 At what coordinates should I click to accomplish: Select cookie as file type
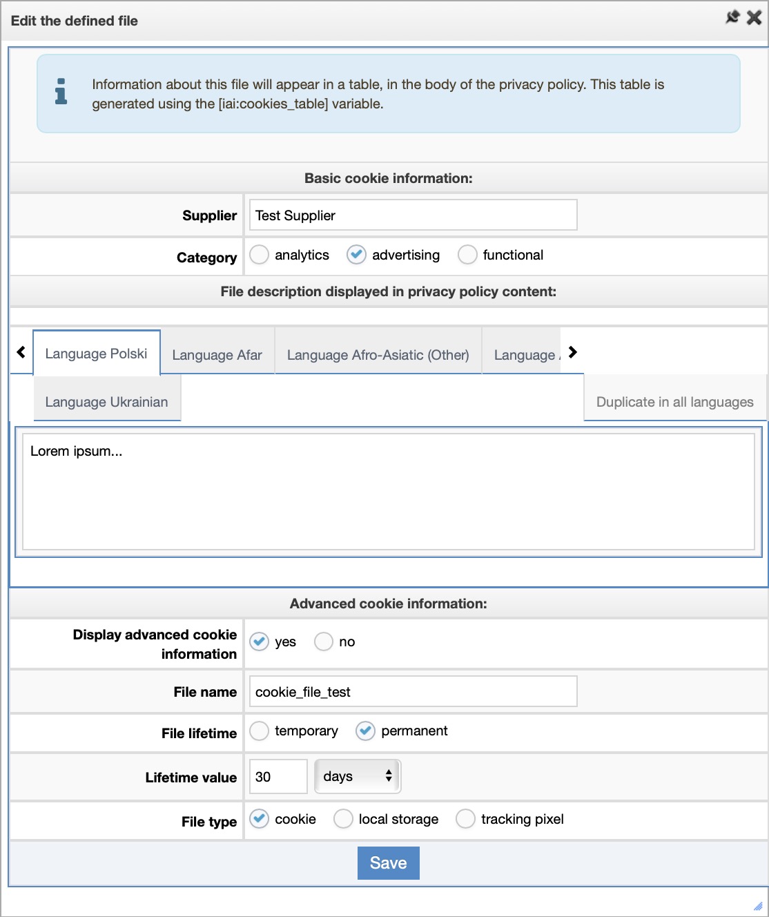pos(259,819)
